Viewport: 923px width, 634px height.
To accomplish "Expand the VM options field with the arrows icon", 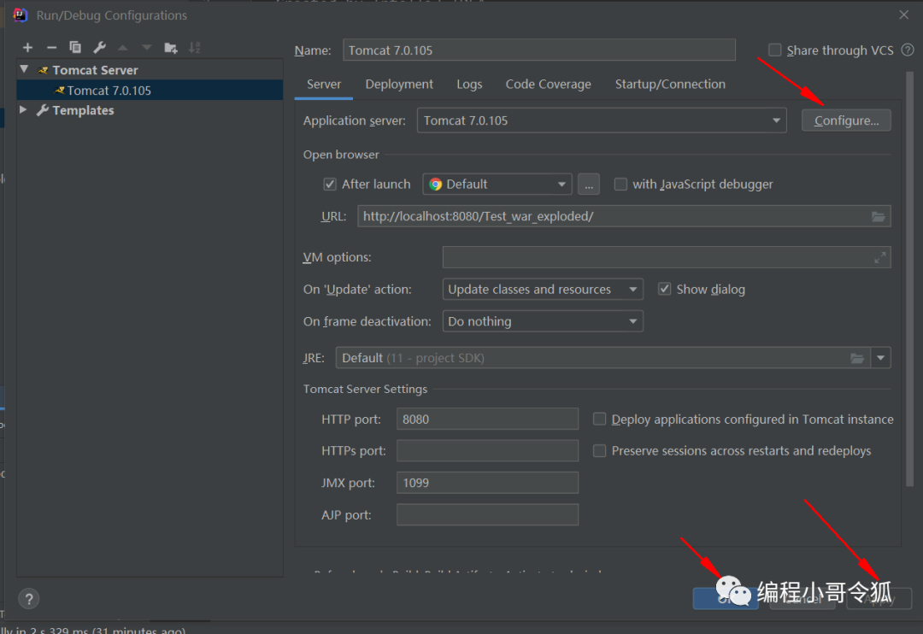I will [x=880, y=257].
